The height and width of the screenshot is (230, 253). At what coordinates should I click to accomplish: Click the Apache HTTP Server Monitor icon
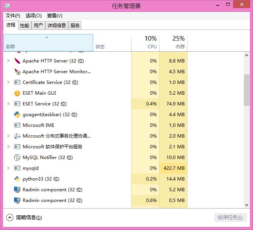tap(17, 72)
